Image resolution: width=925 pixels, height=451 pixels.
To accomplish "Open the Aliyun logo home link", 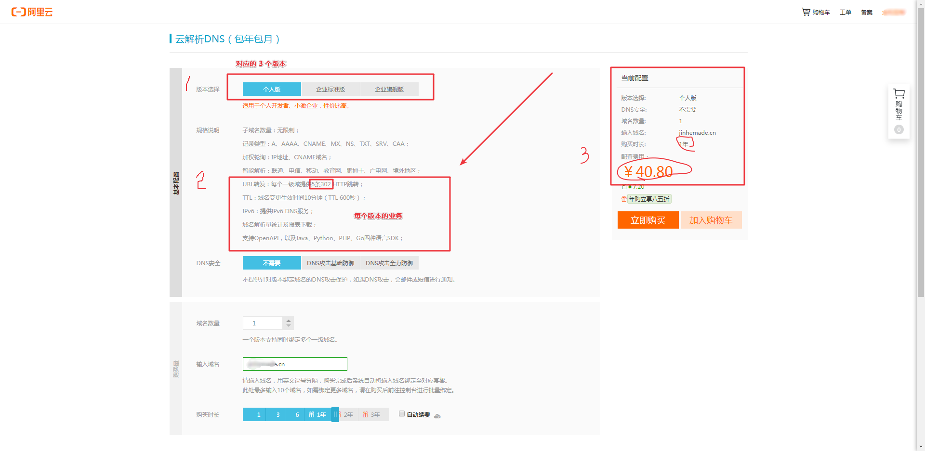I will 32,12.
